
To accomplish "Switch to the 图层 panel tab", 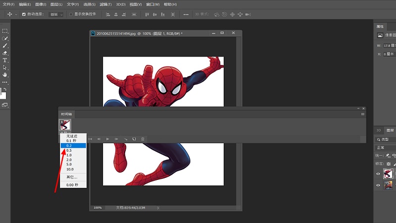I will (x=390, y=130).
